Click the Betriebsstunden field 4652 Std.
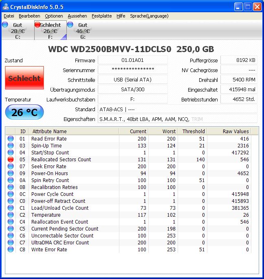 [x=239, y=99]
